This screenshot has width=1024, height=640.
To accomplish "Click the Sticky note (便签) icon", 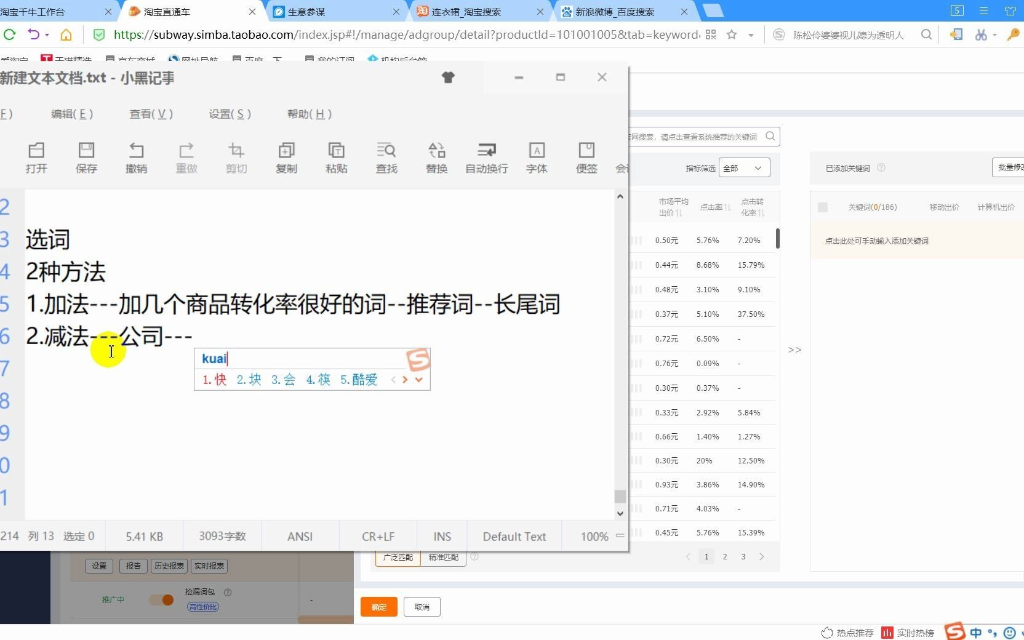I will (x=586, y=158).
